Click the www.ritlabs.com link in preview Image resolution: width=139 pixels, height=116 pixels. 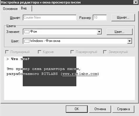click(x=80, y=74)
